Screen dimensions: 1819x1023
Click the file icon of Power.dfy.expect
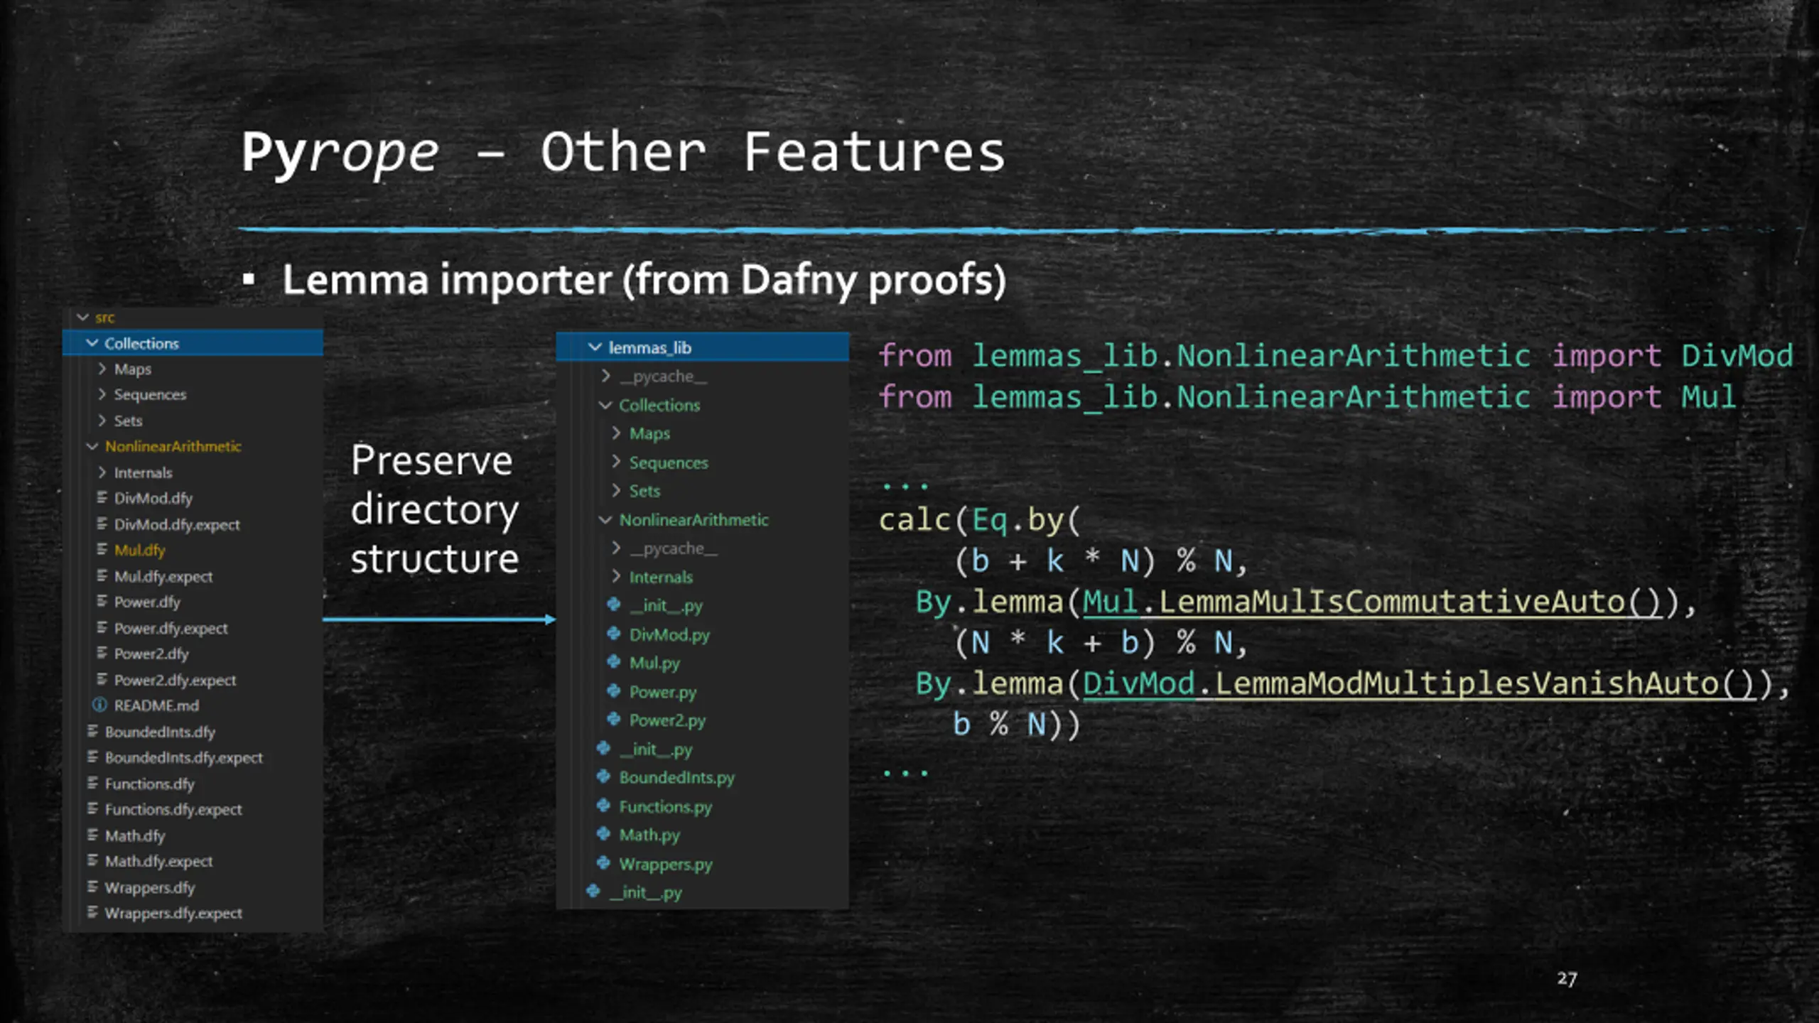coord(102,627)
